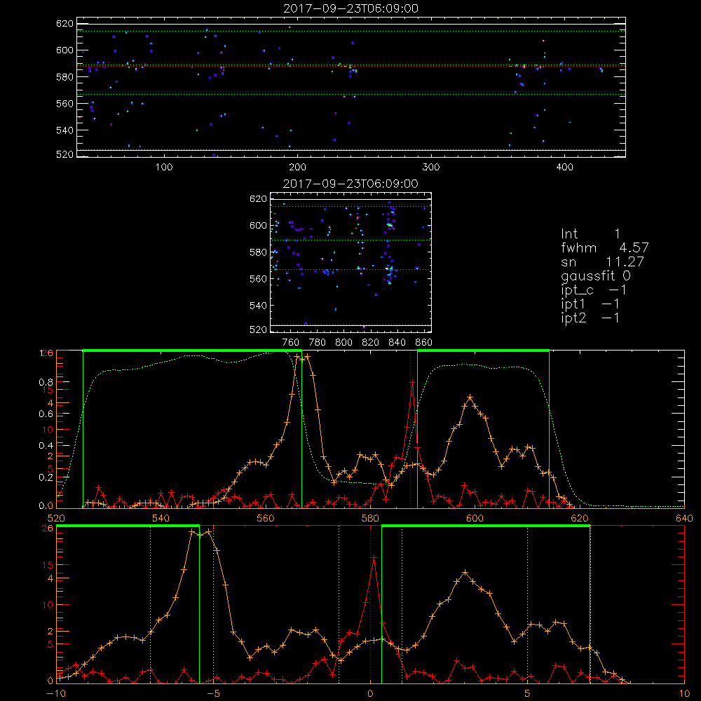Viewport: 701px width, 701px height.
Task: Click x-axis label 840 on the middle plot
Action: (x=397, y=343)
